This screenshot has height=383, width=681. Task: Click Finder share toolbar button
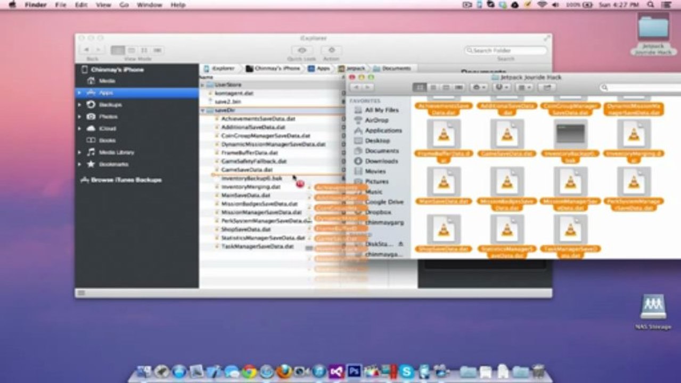tap(547, 87)
